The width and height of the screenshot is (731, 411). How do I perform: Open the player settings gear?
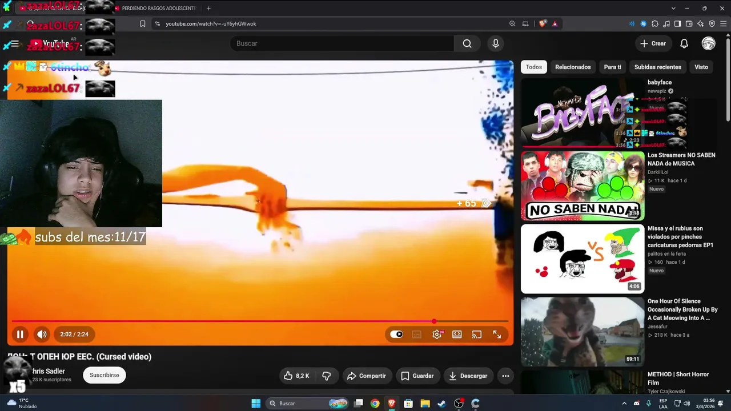[x=437, y=335]
